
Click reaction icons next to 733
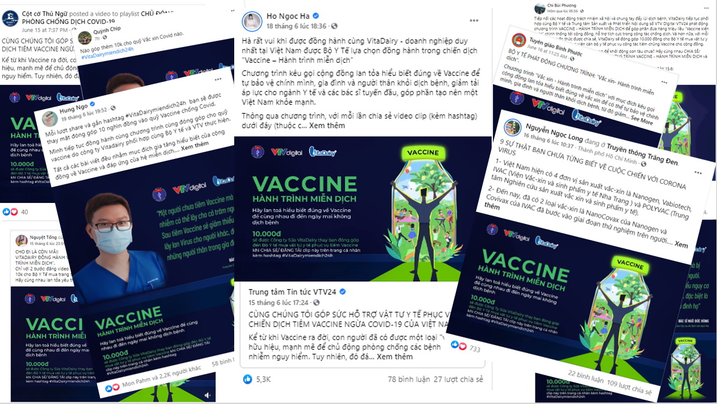(x=459, y=345)
